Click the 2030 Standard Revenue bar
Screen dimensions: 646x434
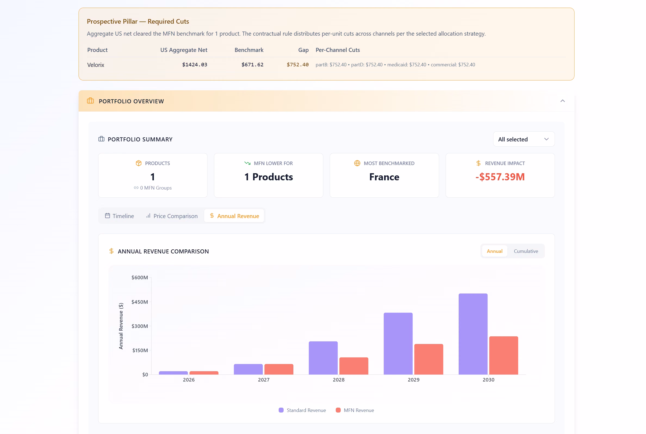(473, 334)
